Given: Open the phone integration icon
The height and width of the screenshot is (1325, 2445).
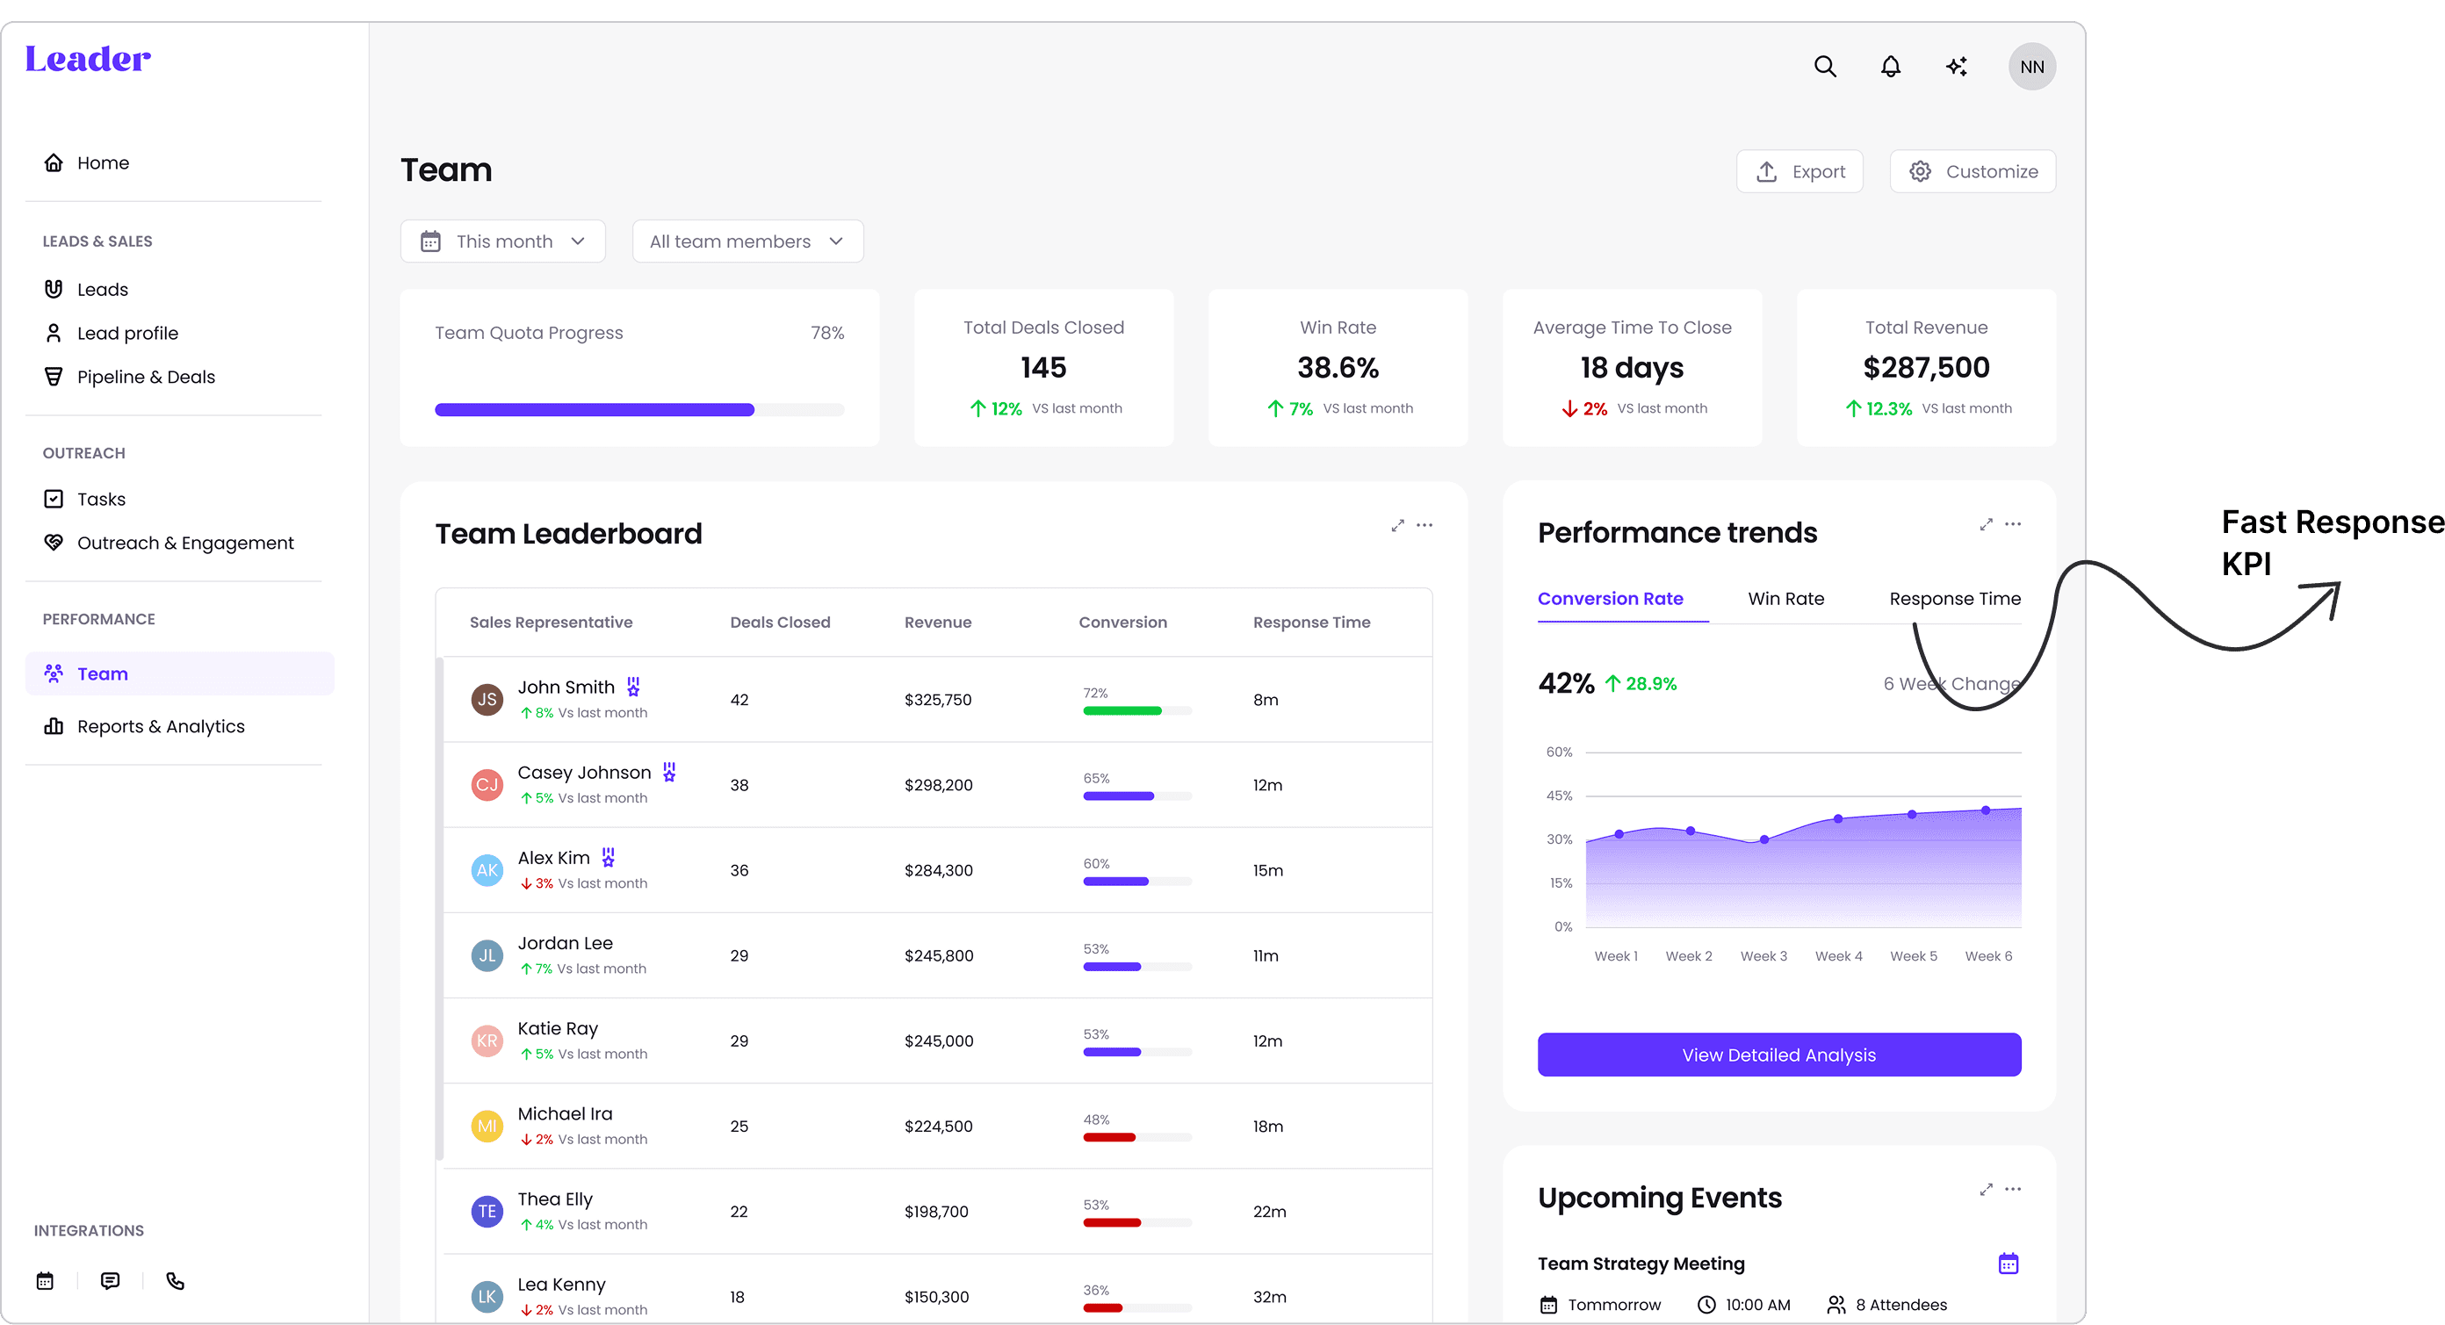Looking at the screenshot, I should [x=175, y=1280].
